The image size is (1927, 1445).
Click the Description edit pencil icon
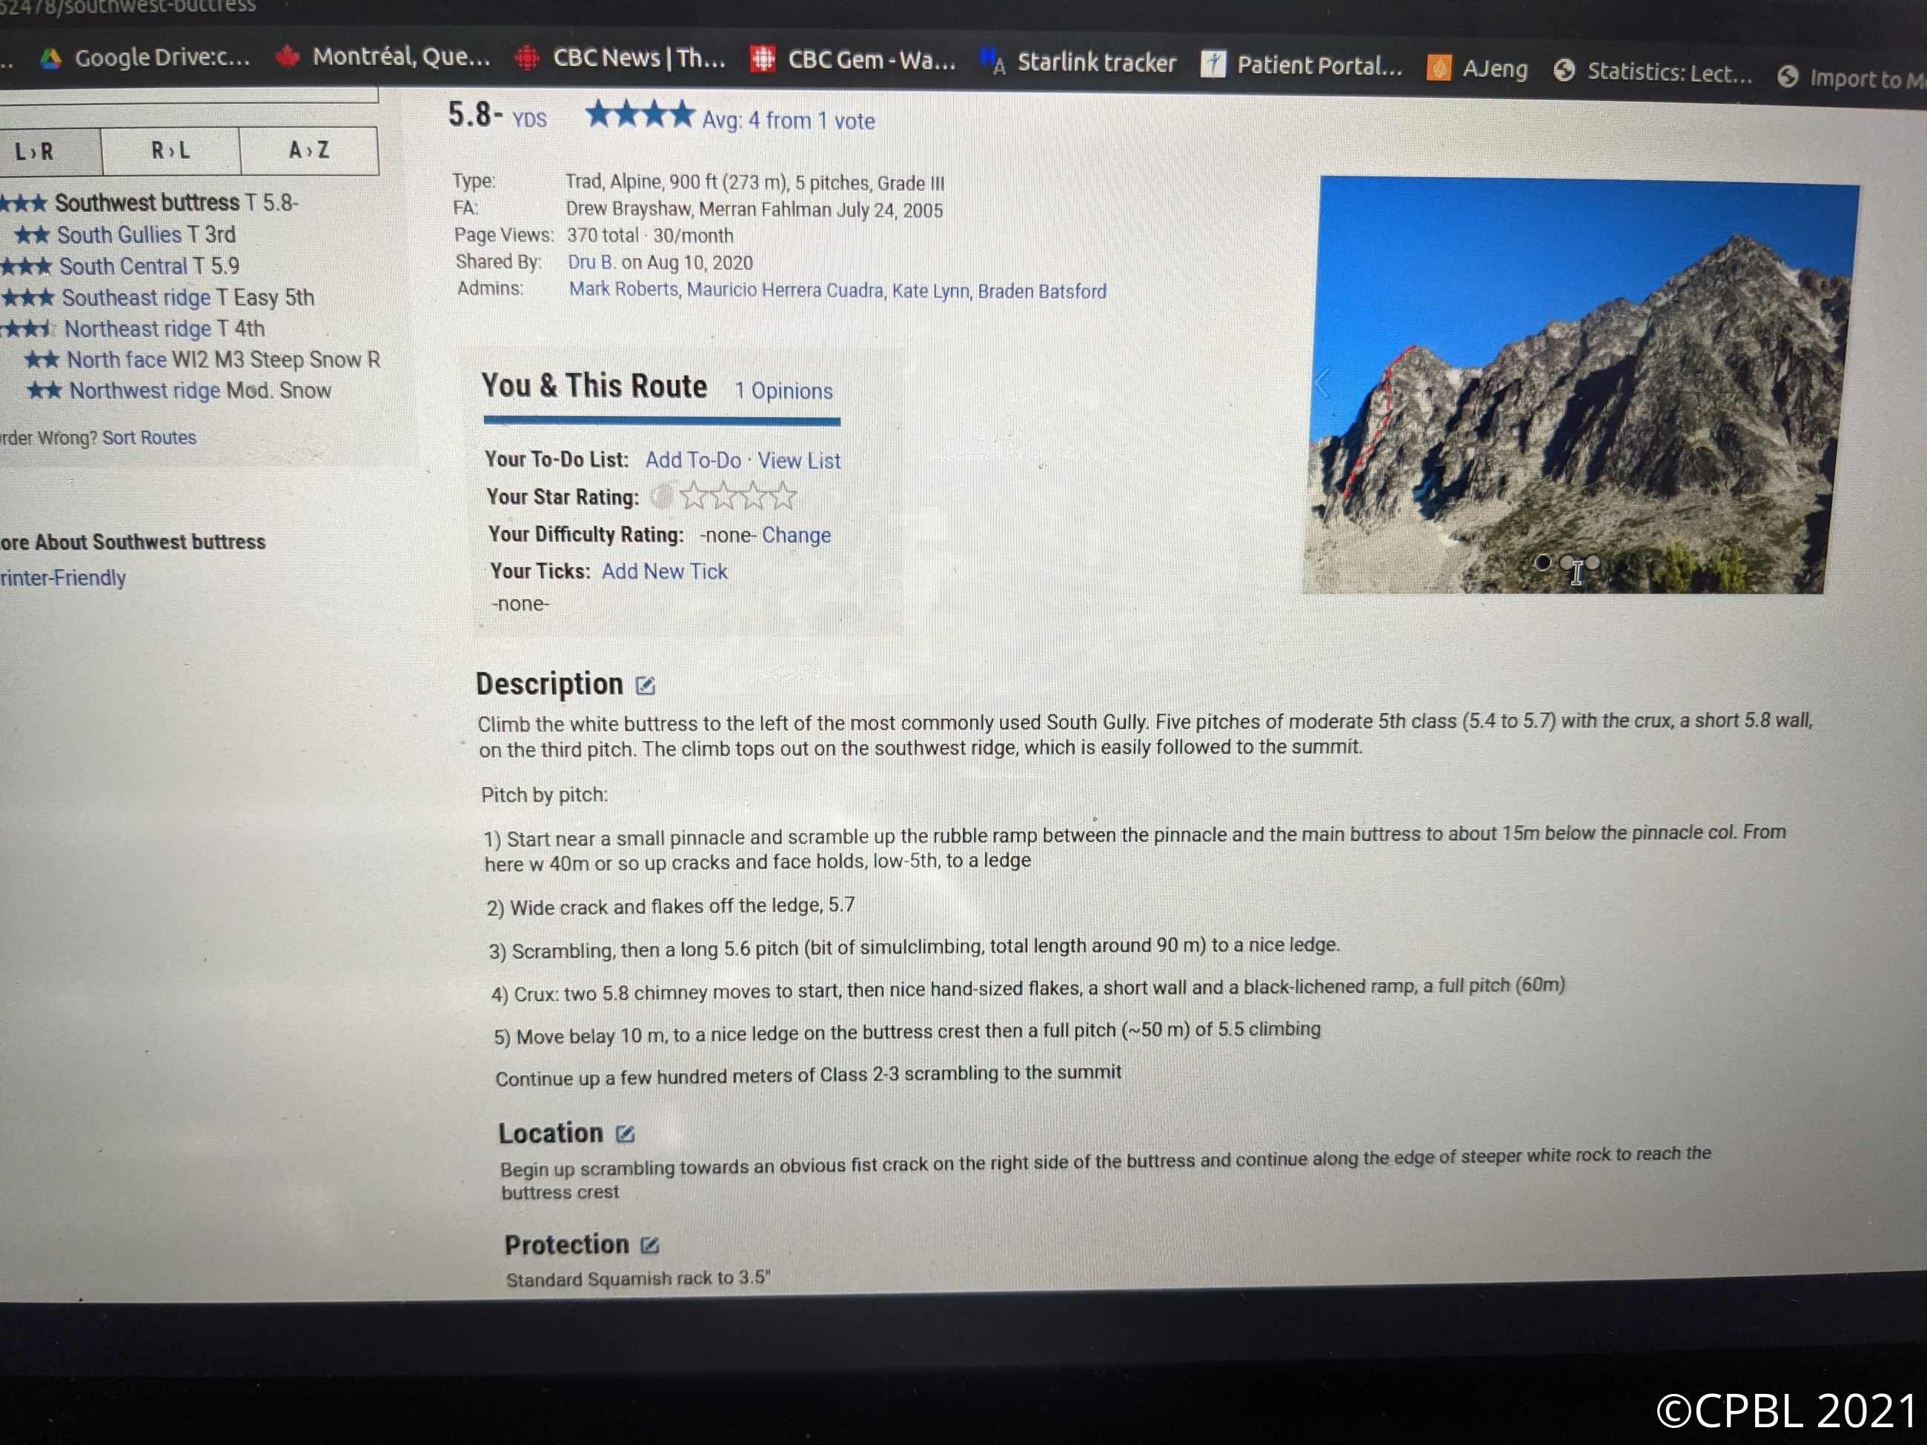click(x=645, y=686)
